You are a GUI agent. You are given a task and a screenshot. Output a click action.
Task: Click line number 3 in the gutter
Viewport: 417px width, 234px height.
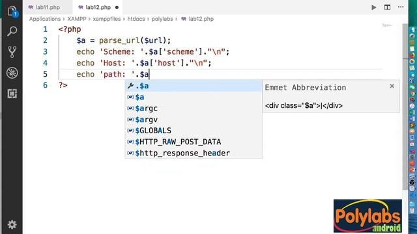[x=45, y=51]
